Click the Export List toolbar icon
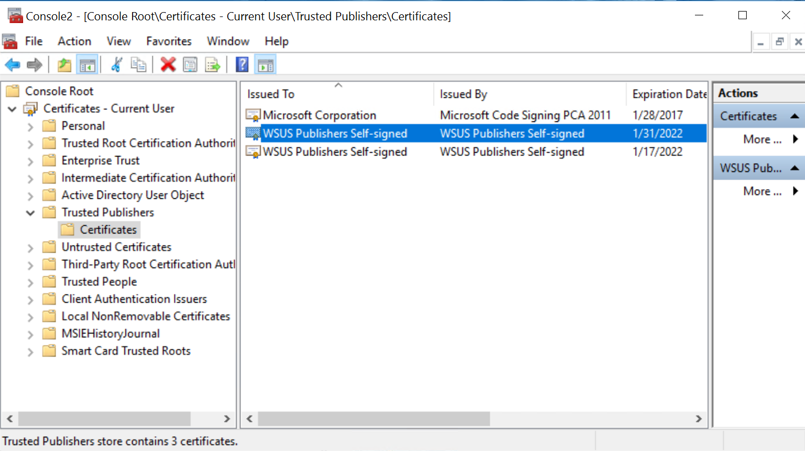This screenshot has width=805, height=451. (212, 65)
